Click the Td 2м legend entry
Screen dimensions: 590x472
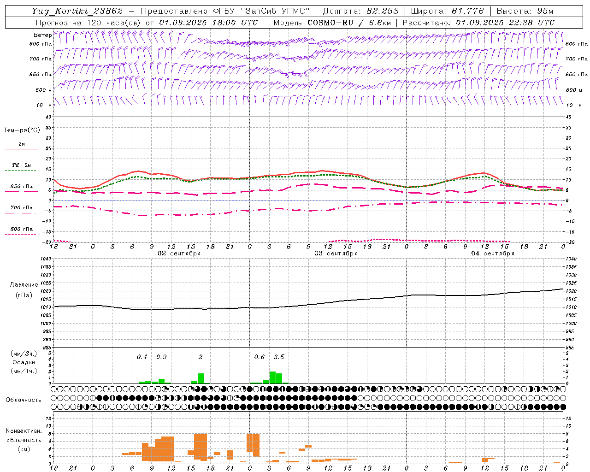[22, 165]
